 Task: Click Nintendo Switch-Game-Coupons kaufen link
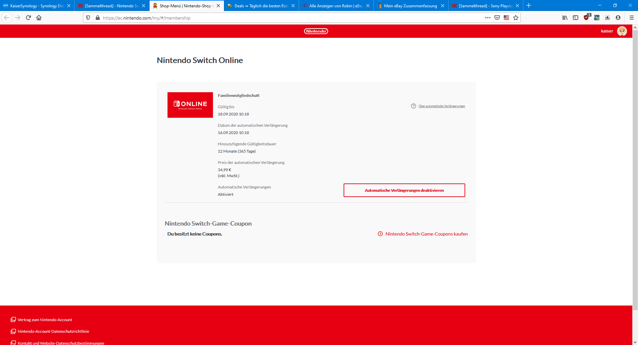427,234
